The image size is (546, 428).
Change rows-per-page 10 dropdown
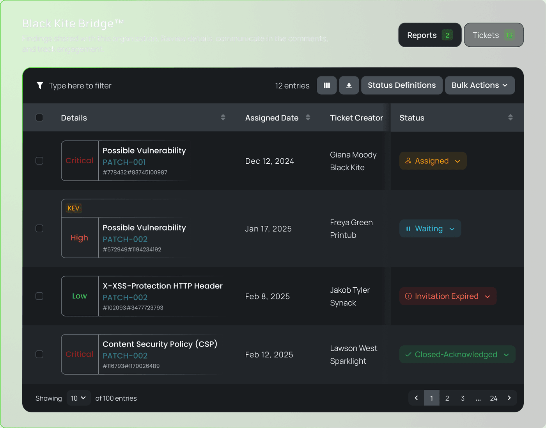[78, 398]
